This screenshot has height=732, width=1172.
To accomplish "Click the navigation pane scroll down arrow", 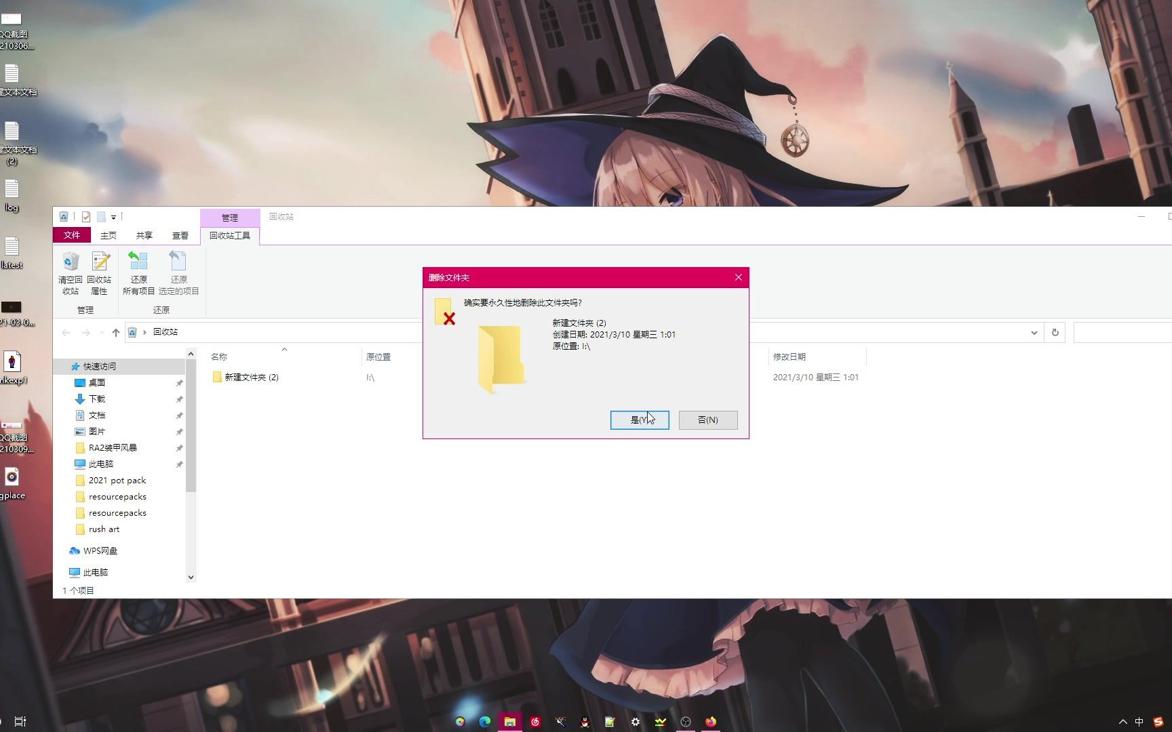I will (x=191, y=577).
